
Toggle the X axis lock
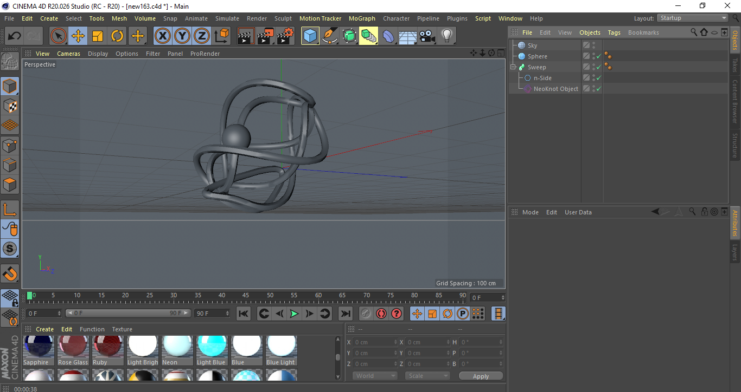162,36
